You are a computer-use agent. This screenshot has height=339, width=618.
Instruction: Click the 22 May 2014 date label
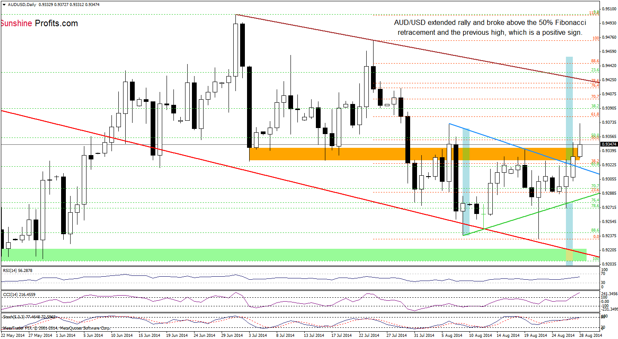(12, 336)
